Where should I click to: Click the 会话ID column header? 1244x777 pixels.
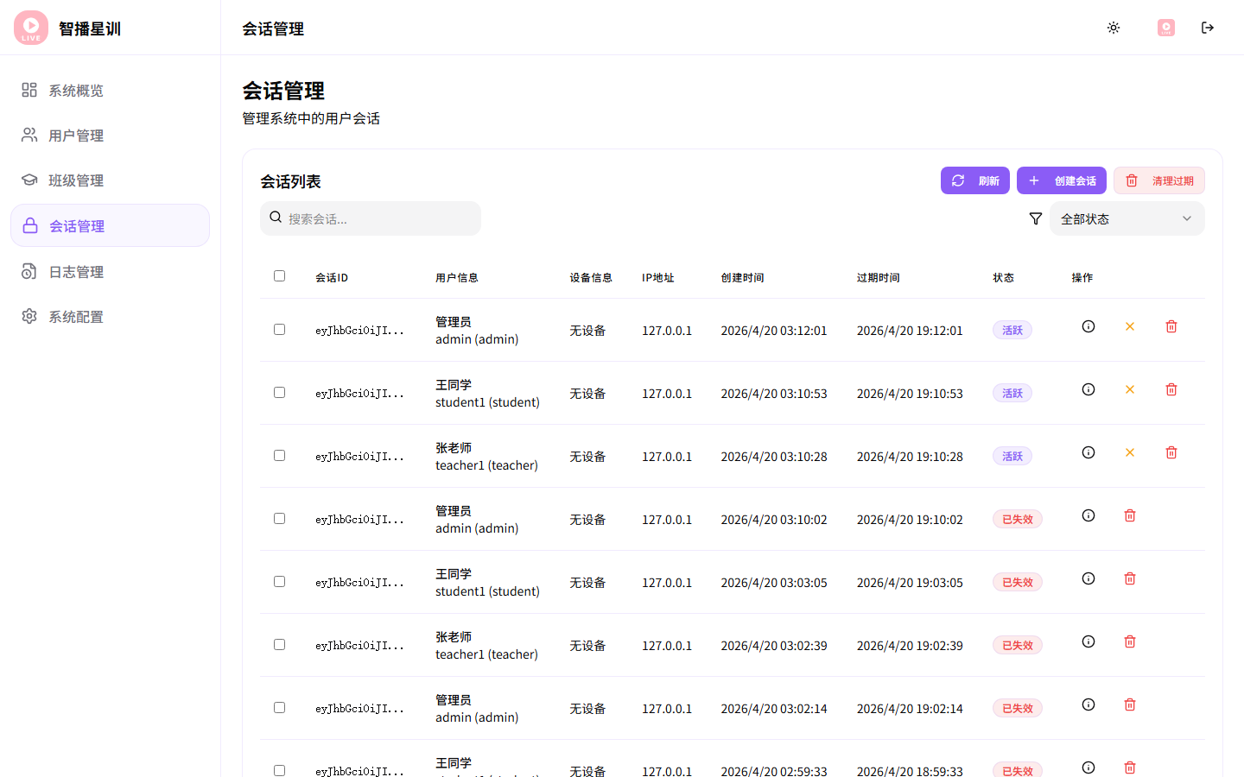click(332, 278)
